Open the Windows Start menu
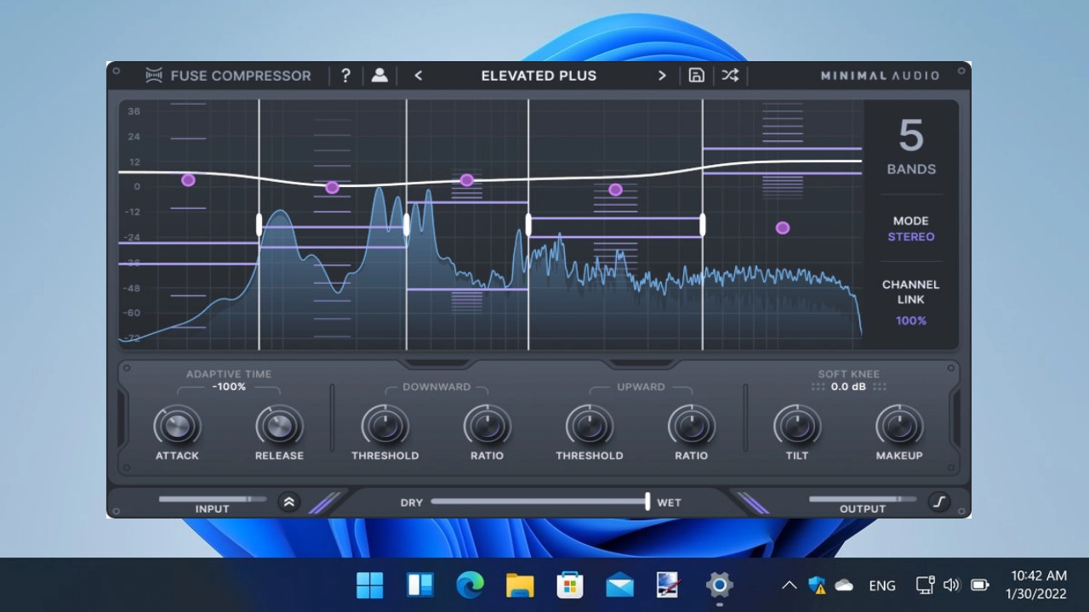Screen dimensions: 1089x612 click(x=369, y=585)
